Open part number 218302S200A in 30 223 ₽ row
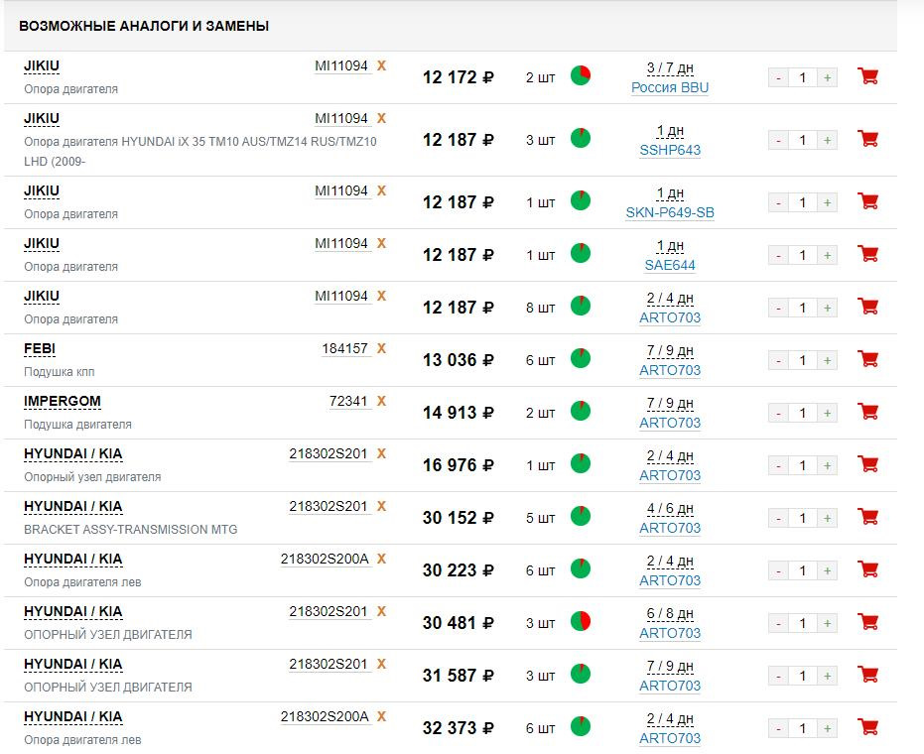 coord(325,559)
